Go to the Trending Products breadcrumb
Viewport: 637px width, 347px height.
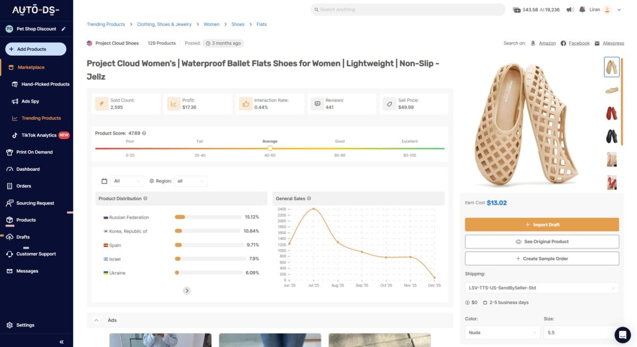(x=106, y=24)
